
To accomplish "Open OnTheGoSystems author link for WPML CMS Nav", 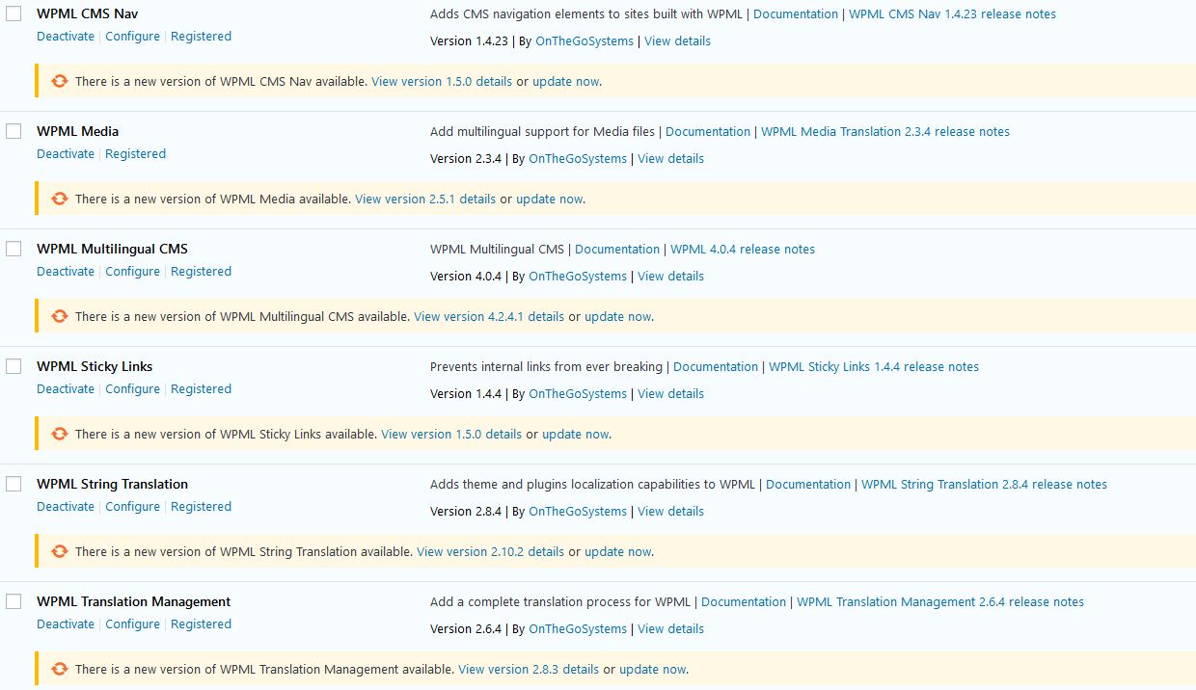I will tap(584, 41).
